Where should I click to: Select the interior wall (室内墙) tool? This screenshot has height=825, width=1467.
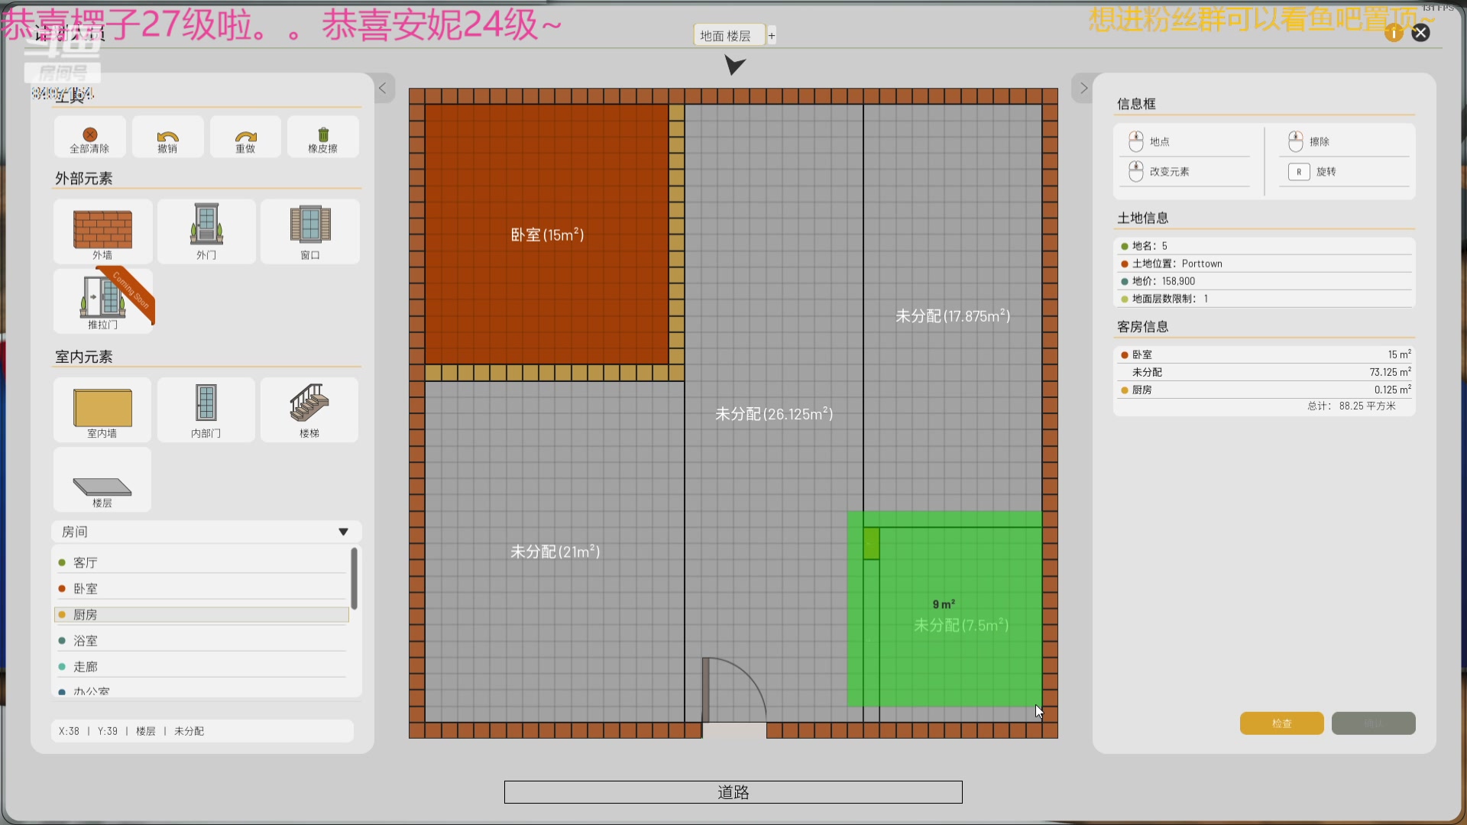[102, 407]
